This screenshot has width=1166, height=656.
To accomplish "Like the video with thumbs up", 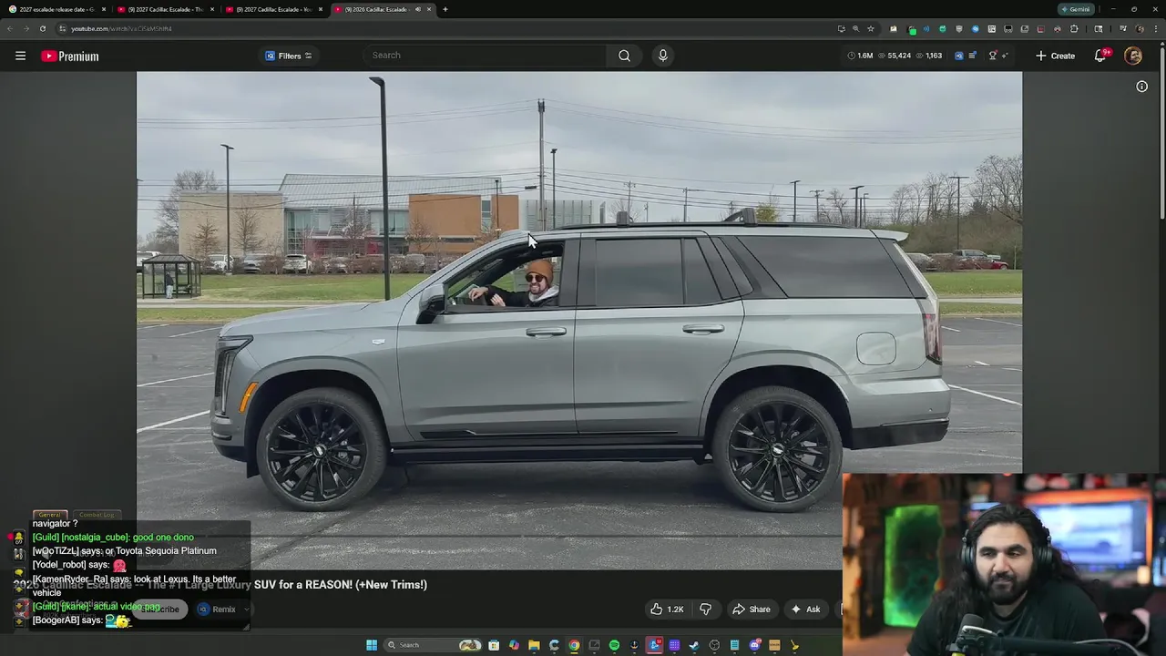I will (x=667, y=610).
